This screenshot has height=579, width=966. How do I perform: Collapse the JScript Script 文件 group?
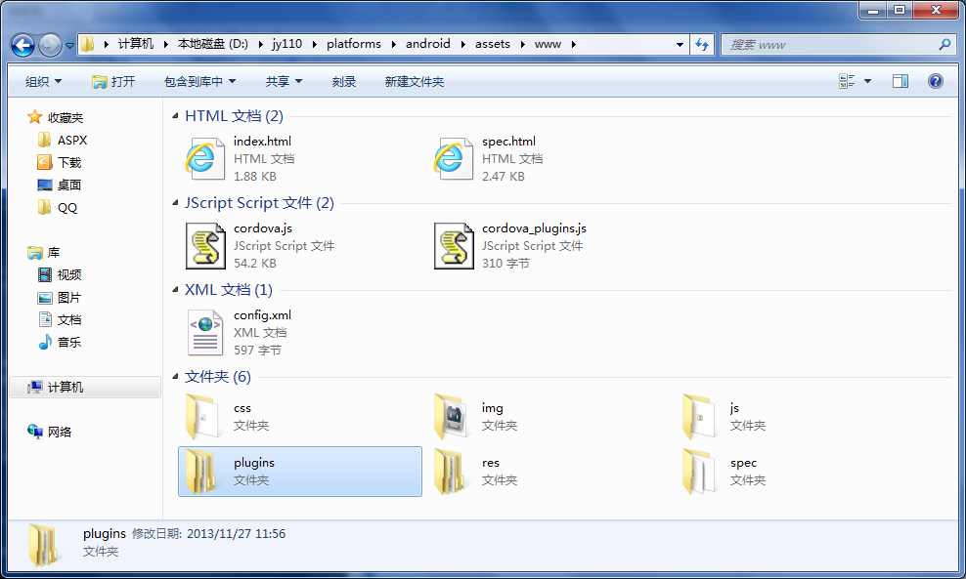175,202
